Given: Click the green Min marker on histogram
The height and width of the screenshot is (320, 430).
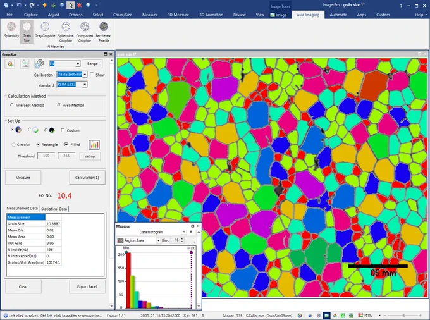Looking at the screenshot, I should (x=126, y=252).
